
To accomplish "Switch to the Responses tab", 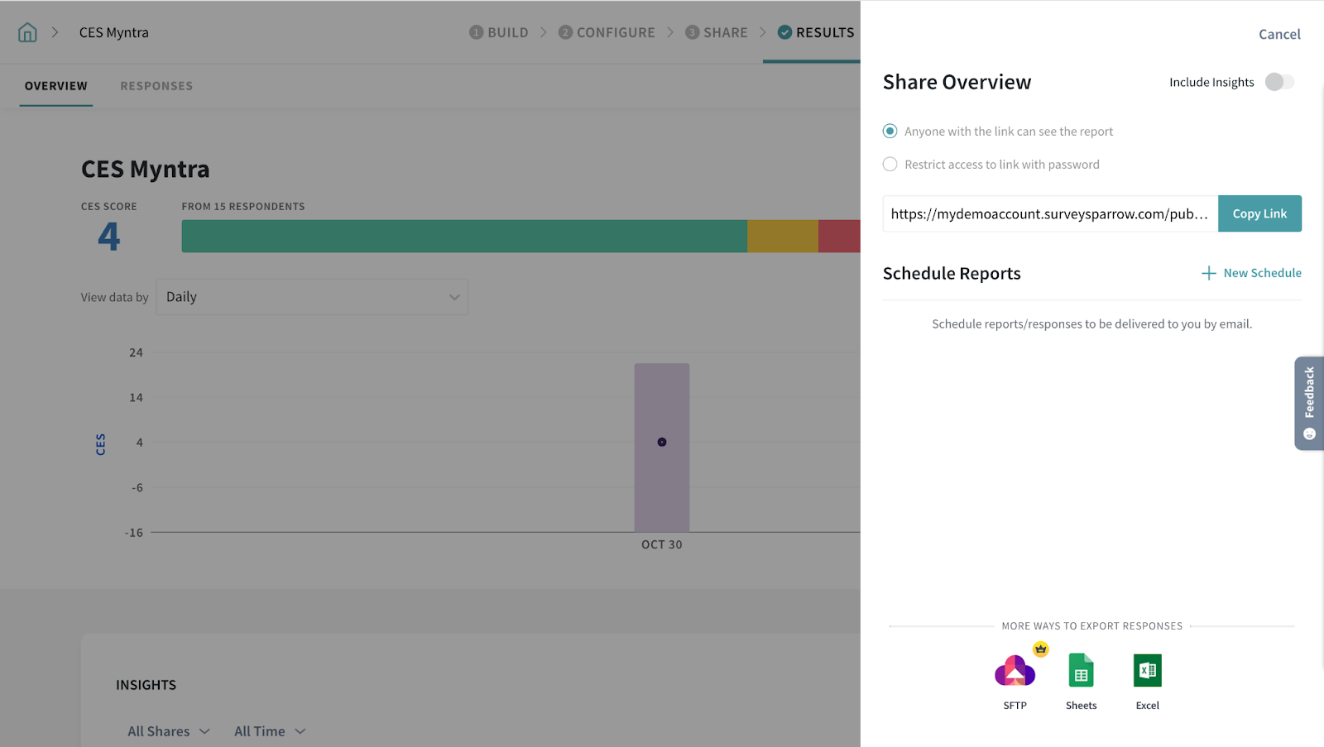I will pyautogui.click(x=156, y=86).
